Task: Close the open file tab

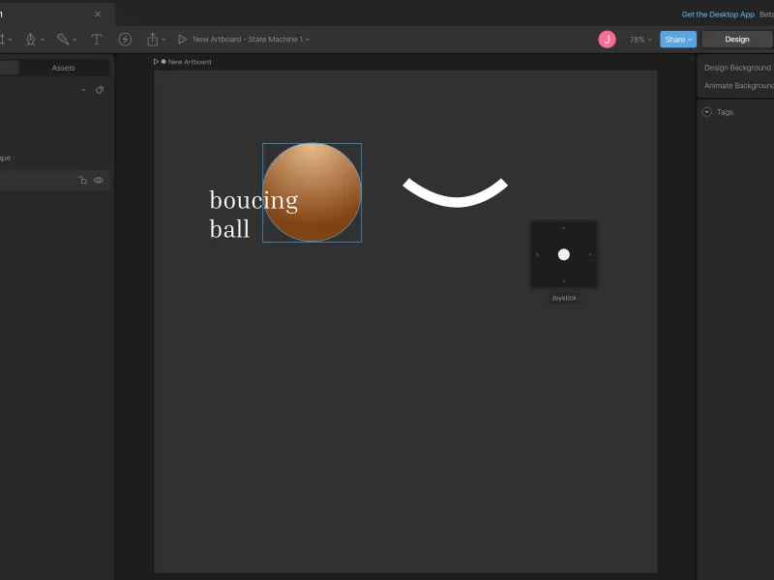Action: pyautogui.click(x=98, y=14)
